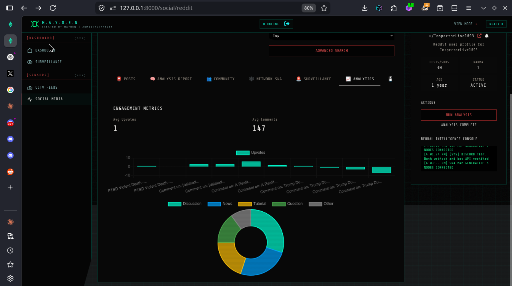Toggle the Discussion legend swatch
The height and width of the screenshot is (286, 512).
click(x=174, y=204)
